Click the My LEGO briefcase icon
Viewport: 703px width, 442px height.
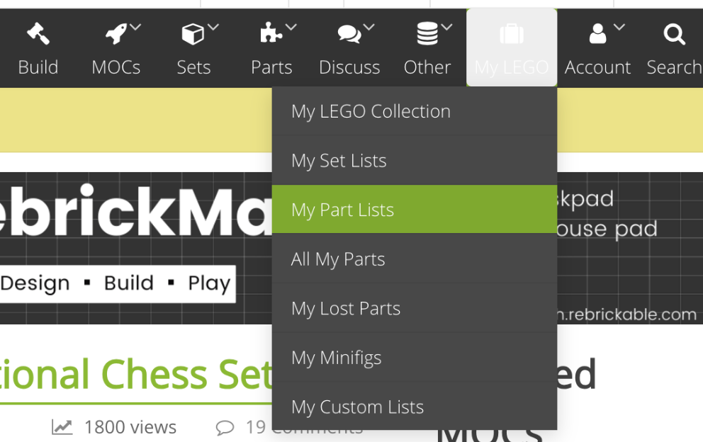click(x=512, y=34)
